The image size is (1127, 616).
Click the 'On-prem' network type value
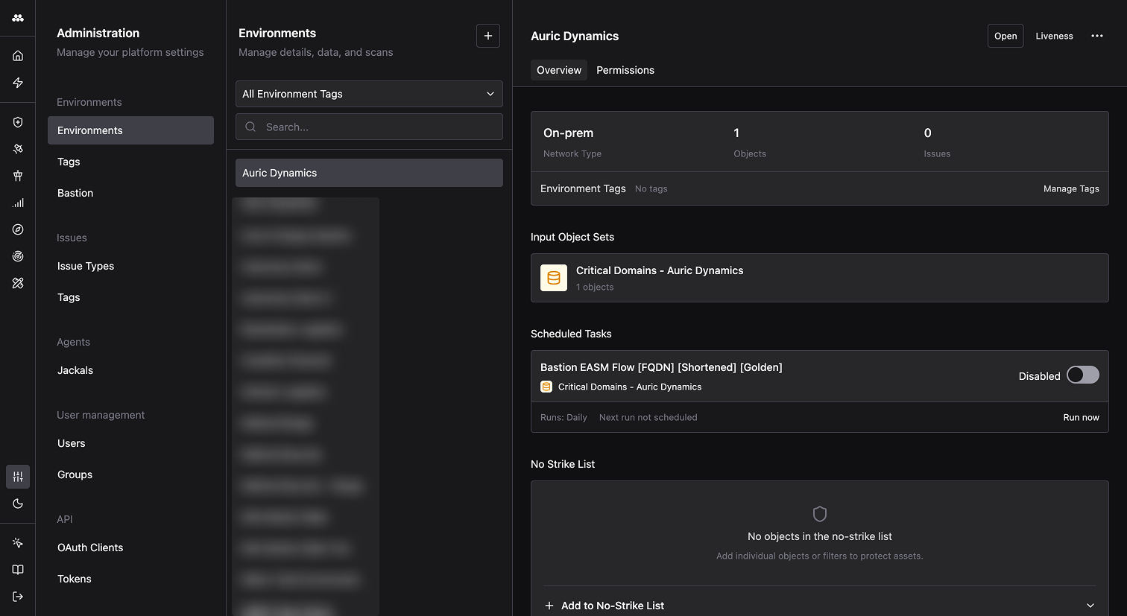(x=569, y=133)
